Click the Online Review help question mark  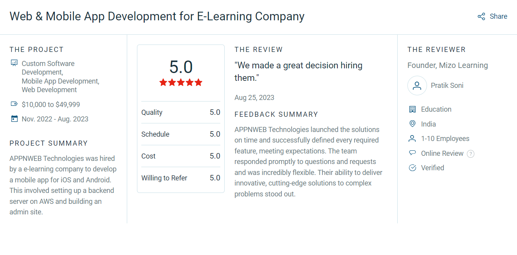tap(470, 154)
